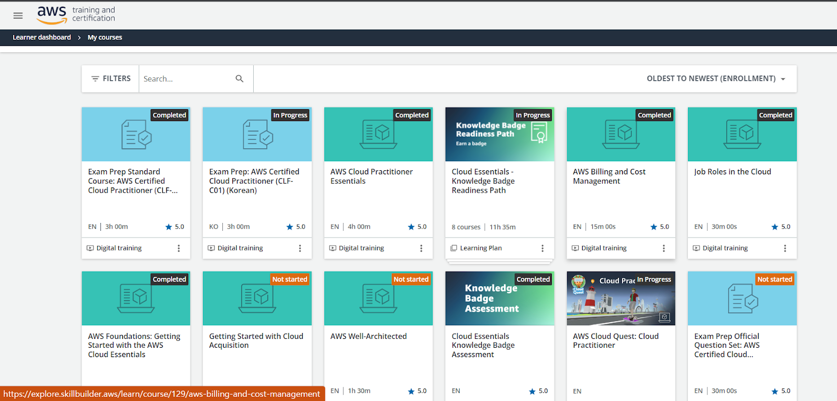Click In Progress badge on Exam Prep Korean card
This screenshot has width=837, height=401.
pyautogui.click(x=290, y=115)
